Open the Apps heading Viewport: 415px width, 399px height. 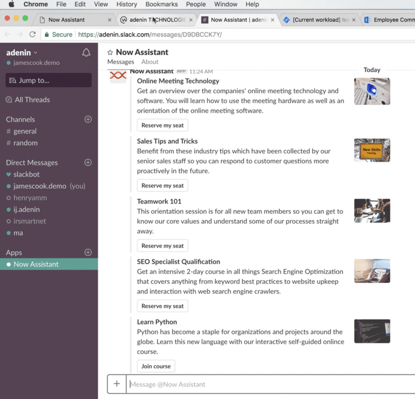[x=14, y=252]
